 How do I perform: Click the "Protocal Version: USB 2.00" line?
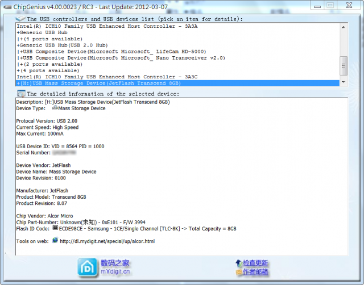(47, 121)
